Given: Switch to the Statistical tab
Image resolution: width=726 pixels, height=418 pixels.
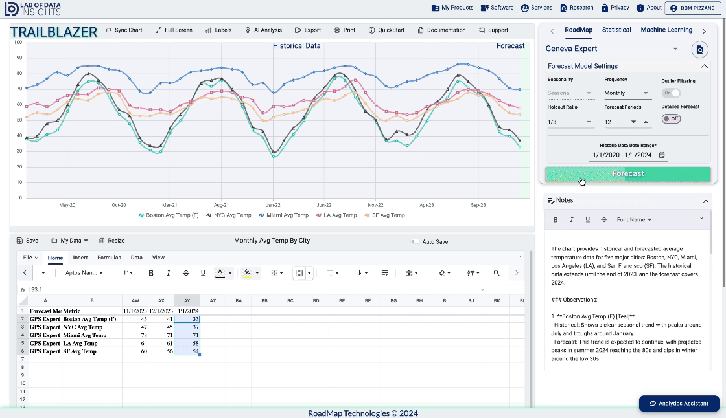Looking at the screenshot, I should (x=616, y=30).
